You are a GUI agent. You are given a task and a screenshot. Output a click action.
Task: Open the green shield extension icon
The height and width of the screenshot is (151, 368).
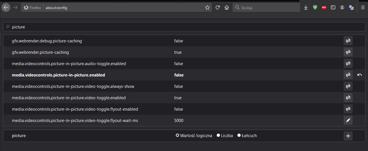(315, 8)
